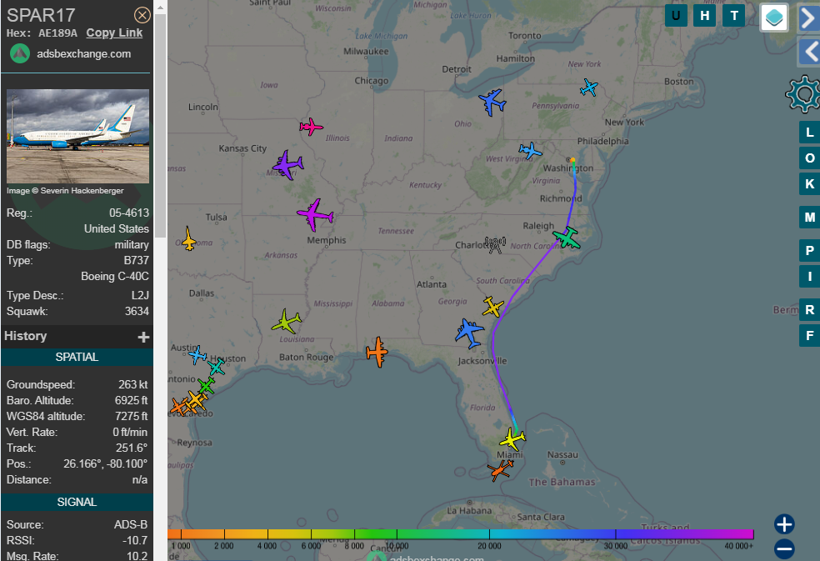Viewport: 820px width, 561px height.
Task: Click the type value Boeing C-40C
Action: point(115,276)
